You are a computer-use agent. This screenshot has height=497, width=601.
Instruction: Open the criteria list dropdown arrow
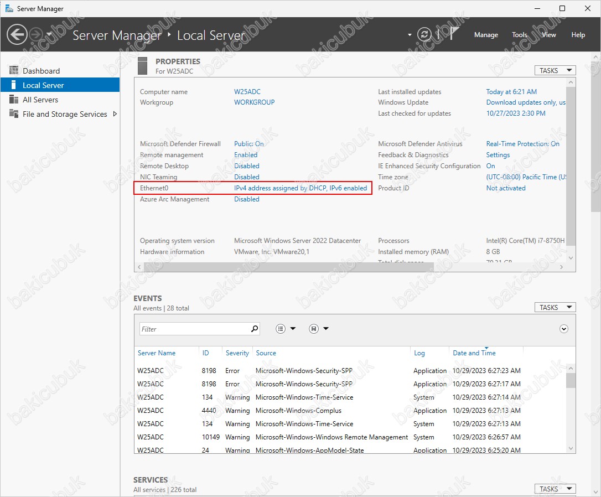[293, 328]
